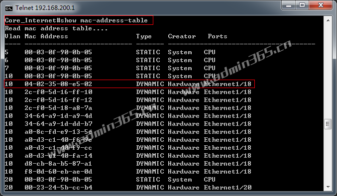
Task: Click the scrollbar down arrow
Action: coord(328,187)
